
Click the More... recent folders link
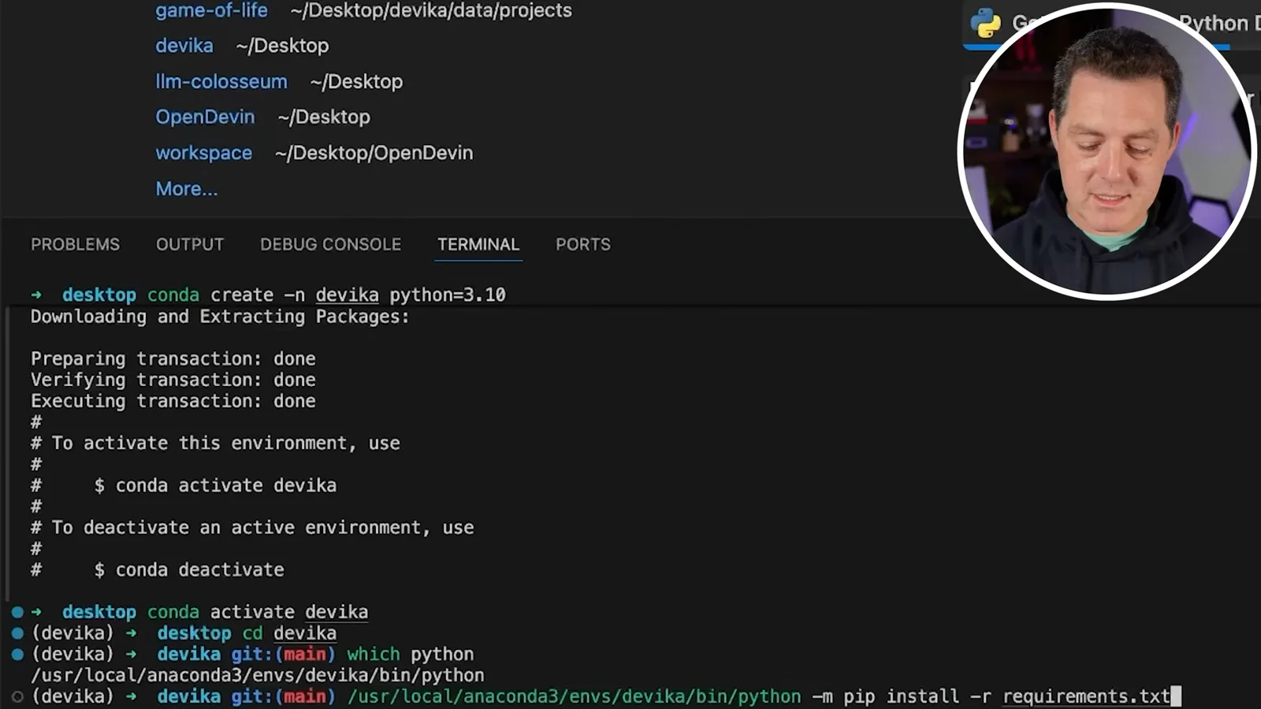tap(186, 189)
